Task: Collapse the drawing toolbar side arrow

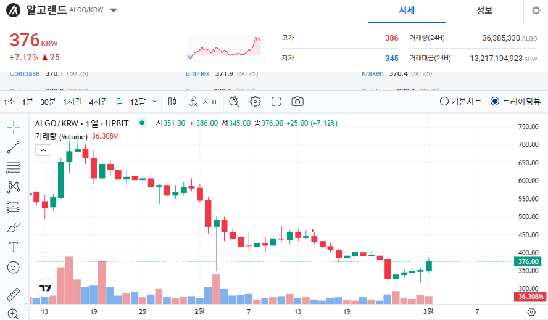Action: coord(27,303)
